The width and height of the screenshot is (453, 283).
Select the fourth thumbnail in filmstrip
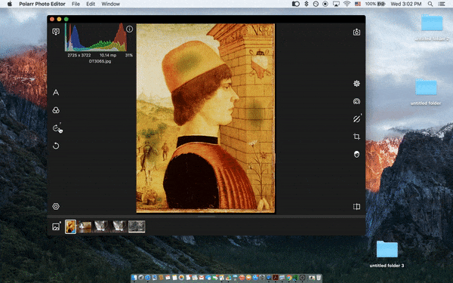coord(119,226)
